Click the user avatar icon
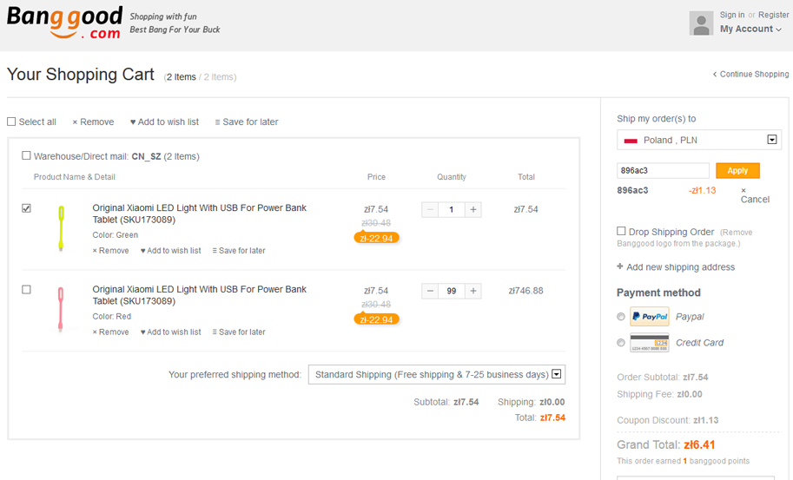793x480 pixels. point(701,23)
